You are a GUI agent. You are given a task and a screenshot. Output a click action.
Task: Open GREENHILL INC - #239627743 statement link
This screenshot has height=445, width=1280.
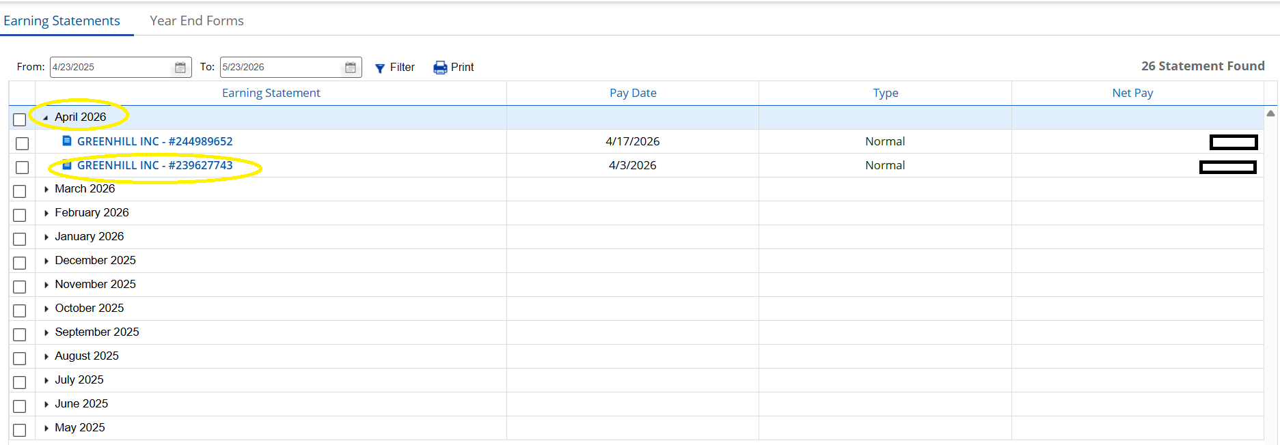[154, 165]
